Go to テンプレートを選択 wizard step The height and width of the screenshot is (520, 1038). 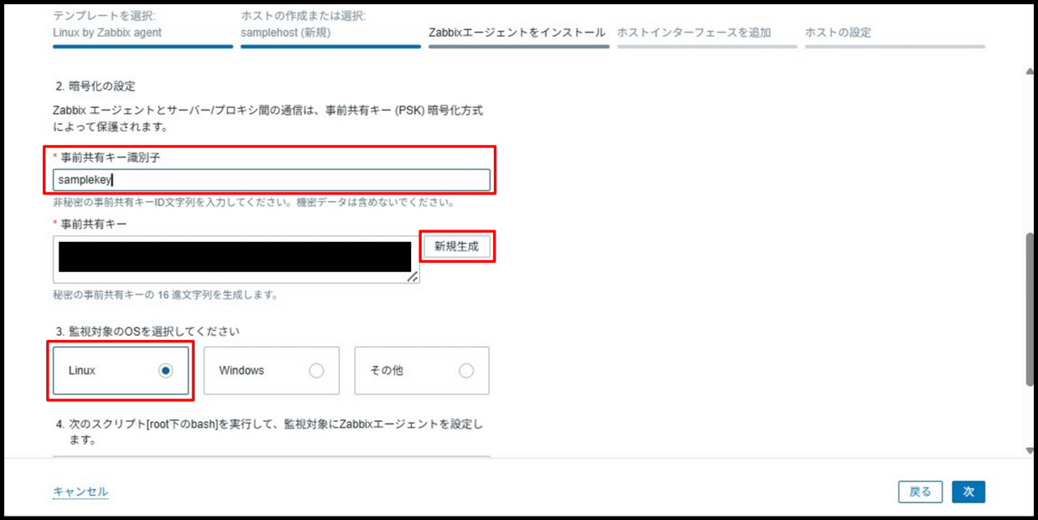click(x=107, y=25)
